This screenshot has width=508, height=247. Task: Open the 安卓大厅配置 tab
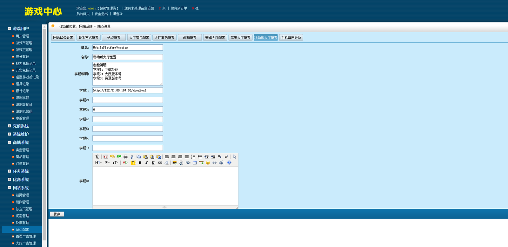215,38
